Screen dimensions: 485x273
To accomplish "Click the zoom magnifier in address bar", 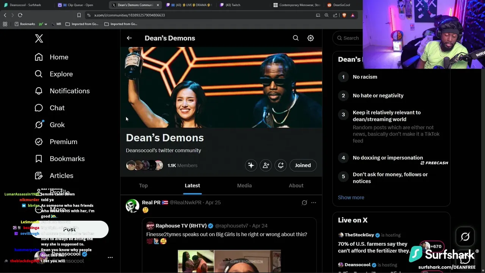I will pos(326,15).
